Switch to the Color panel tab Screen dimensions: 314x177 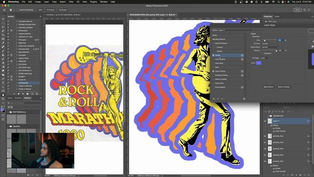point(10,98)
